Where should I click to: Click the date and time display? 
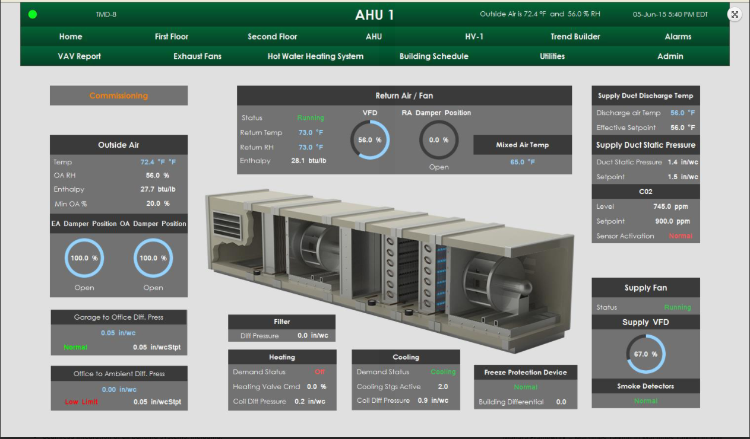[670, 14]
